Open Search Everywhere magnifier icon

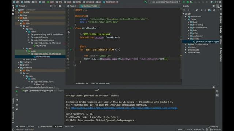220,2
